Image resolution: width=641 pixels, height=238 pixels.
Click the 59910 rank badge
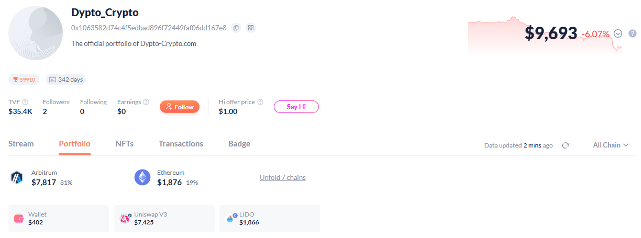click(x=24, y=80)
